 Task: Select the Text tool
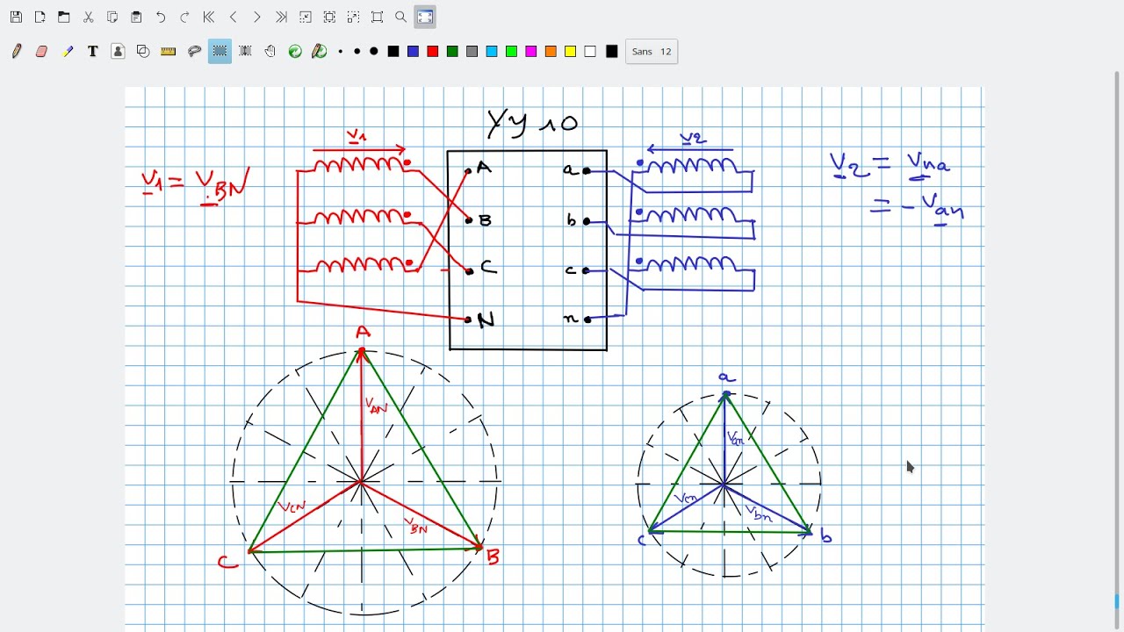pos(93,52)
